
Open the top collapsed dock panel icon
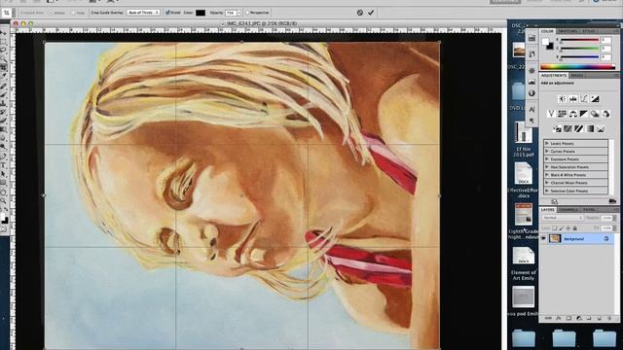[x=532, y=38]
